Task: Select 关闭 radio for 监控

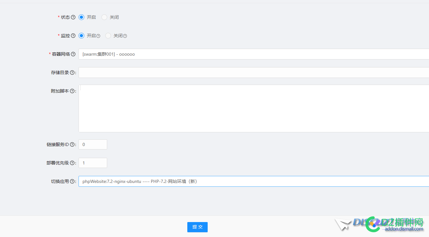Action: coord(108,36)
